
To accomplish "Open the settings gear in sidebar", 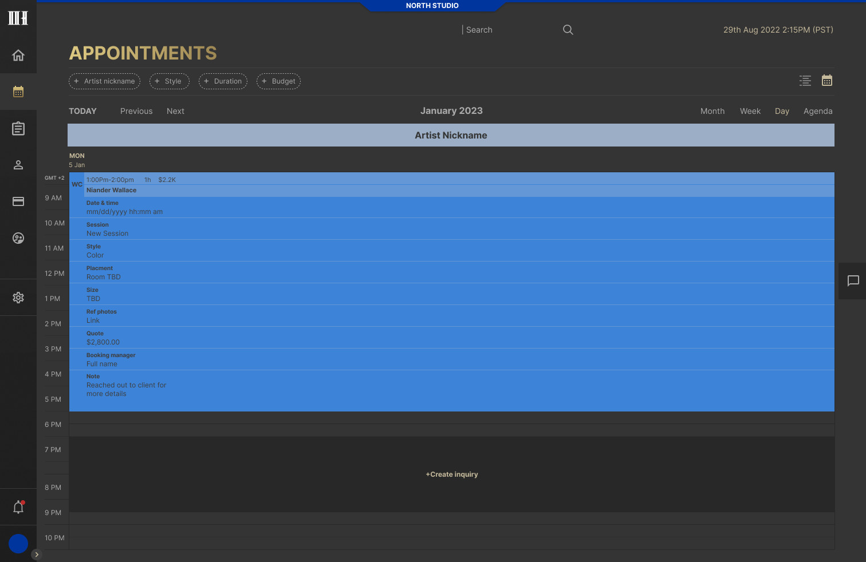I will [18, 298].
